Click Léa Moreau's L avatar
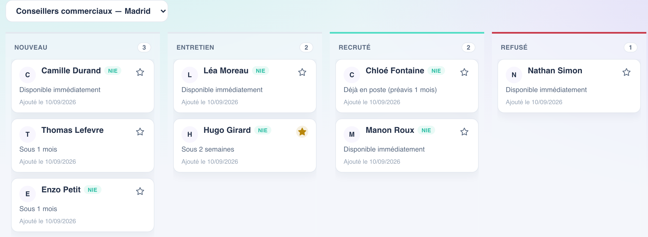This screenshot has height=237, width=648. [x=190, y=75]
